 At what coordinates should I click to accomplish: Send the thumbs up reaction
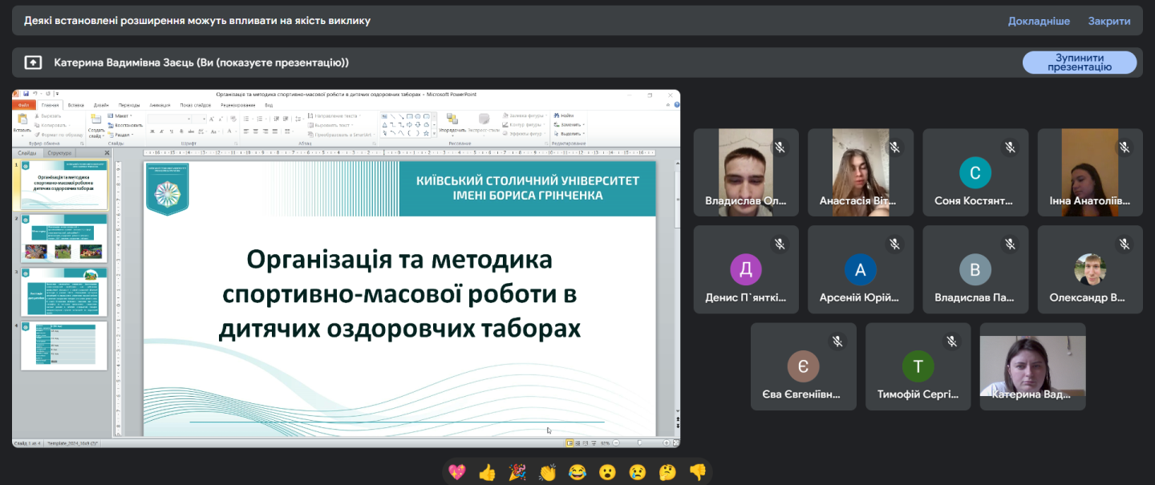(x=487, y=472)
